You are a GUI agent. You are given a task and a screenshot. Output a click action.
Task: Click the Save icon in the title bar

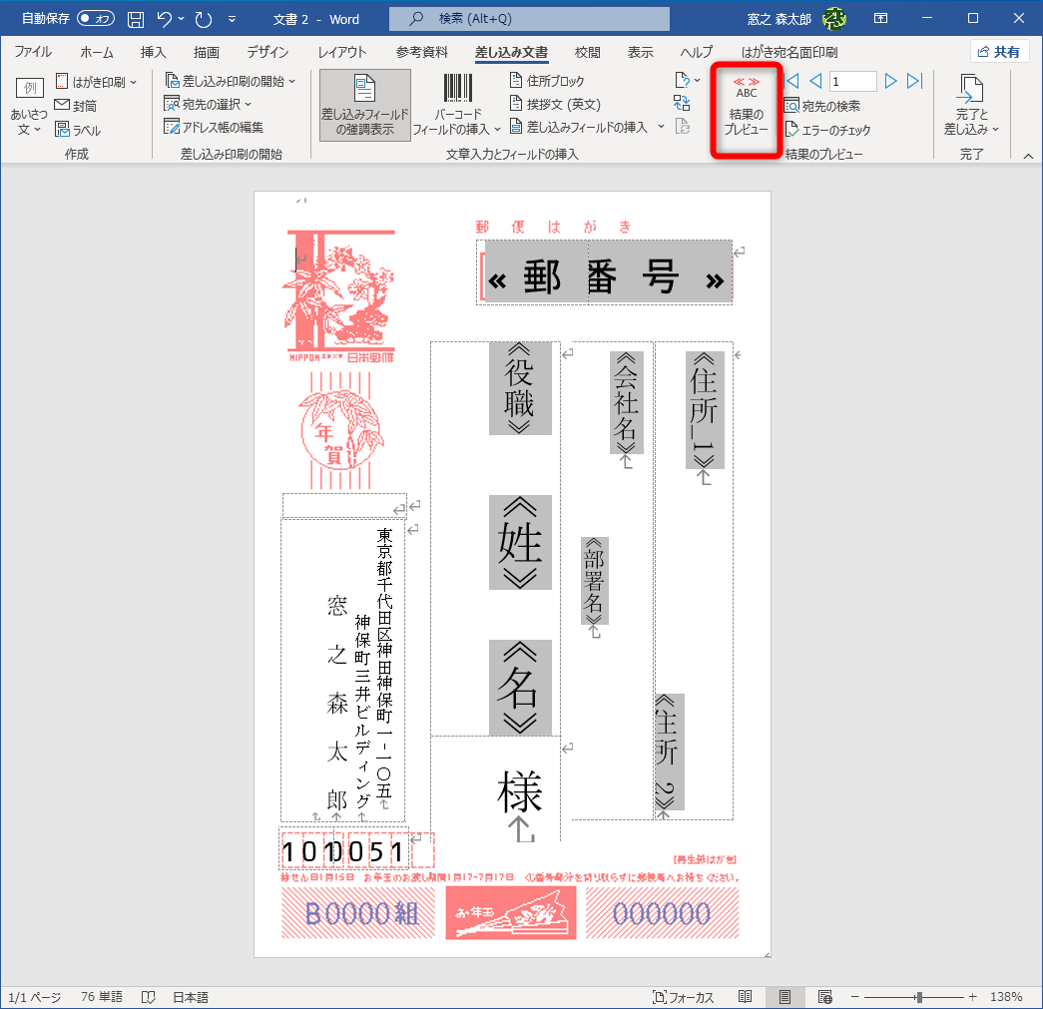[135, 18]
